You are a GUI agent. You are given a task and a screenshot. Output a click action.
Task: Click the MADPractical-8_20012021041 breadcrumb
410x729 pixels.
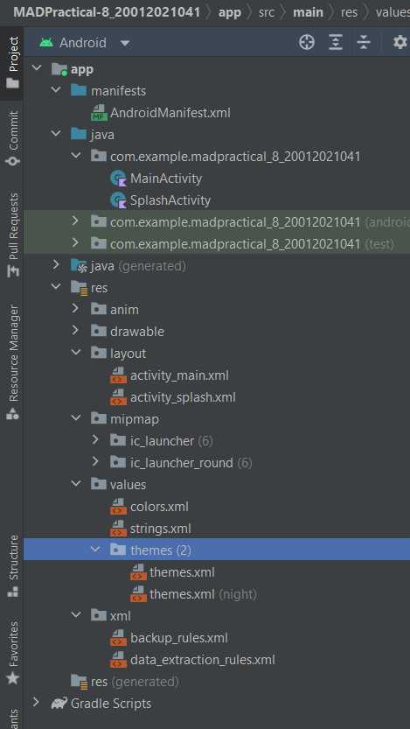(107, 12)
